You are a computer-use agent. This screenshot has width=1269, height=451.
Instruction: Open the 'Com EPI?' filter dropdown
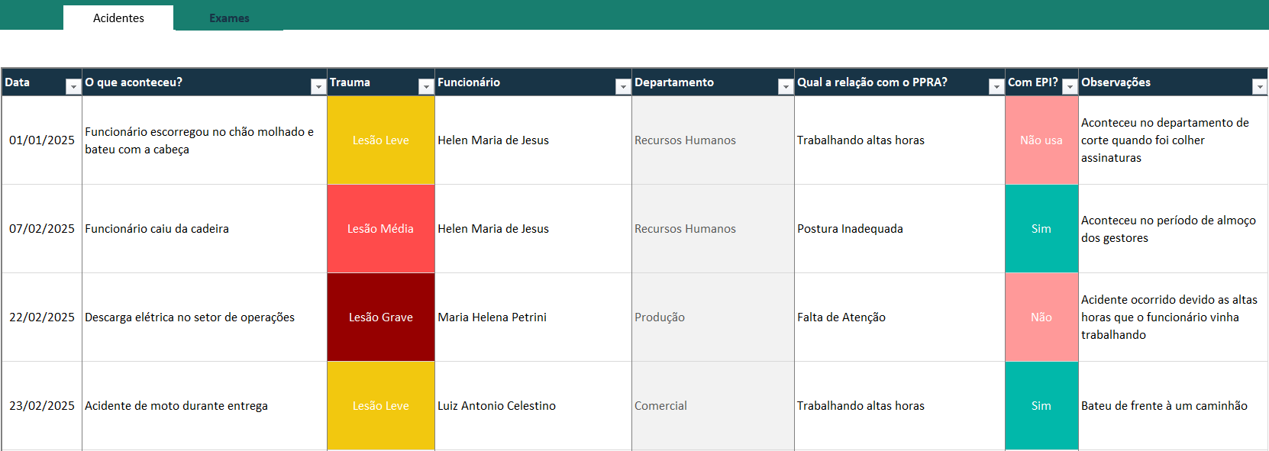click(1070, 87)
